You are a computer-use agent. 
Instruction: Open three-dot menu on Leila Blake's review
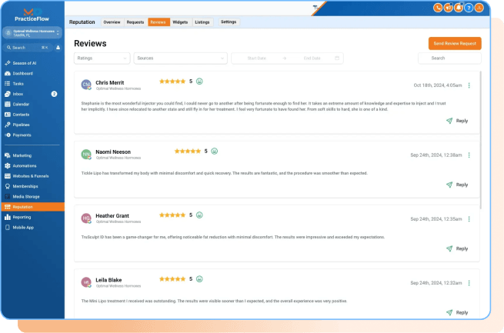pyautogui.click(x=469, y=283)
